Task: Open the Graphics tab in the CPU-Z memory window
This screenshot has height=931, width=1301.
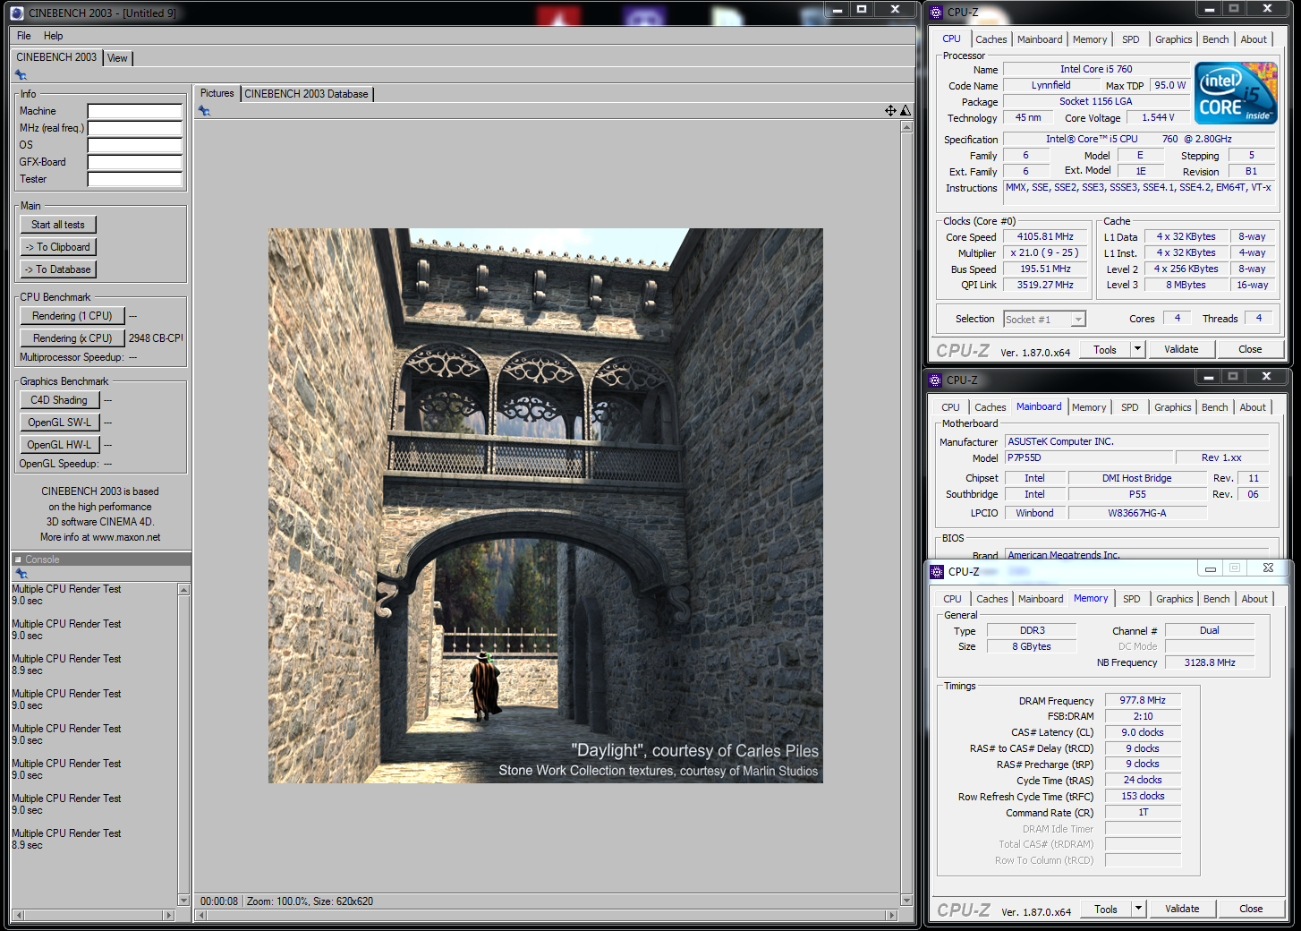Action: tap(1174, 599)
